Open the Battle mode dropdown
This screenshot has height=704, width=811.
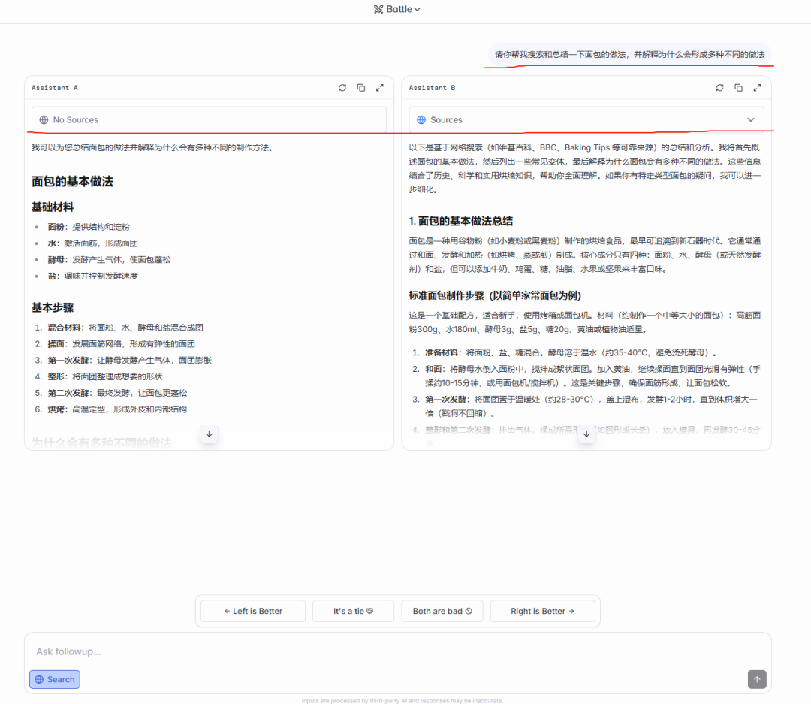pos(397,9)
